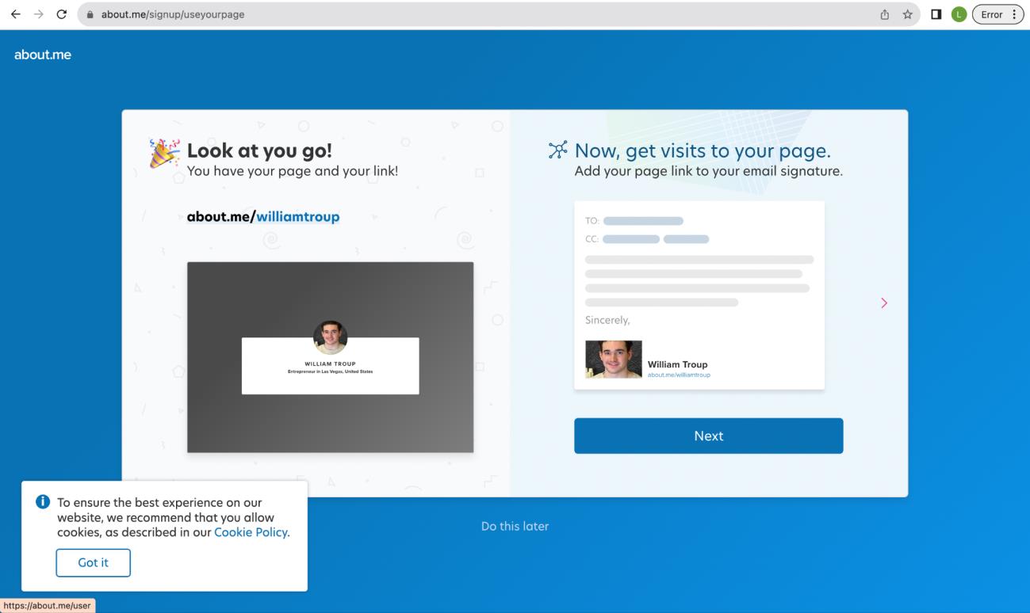Click the browser forward arrow
Image resolution: width=1030 pixels, height=613 pixels.
[37, 14]
